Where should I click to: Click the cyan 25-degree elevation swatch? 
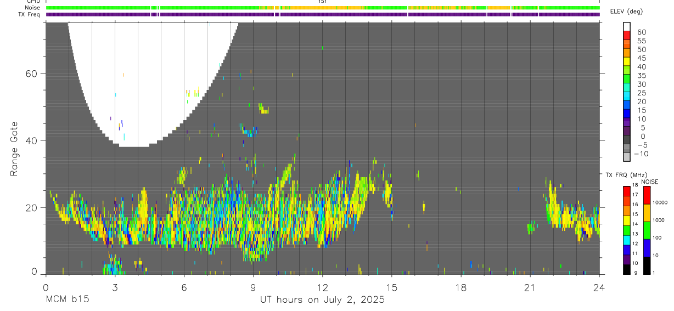(627, 96)
